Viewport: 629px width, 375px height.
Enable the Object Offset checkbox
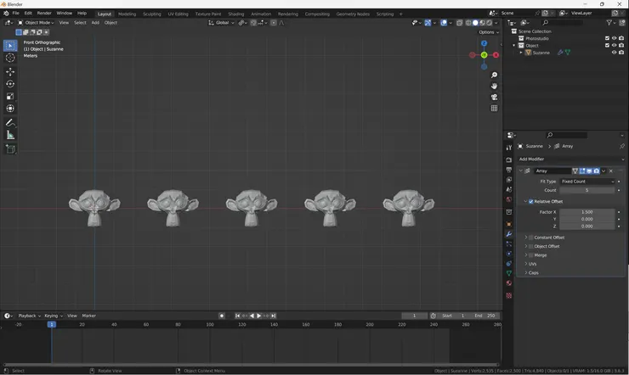tap(531, 247)
